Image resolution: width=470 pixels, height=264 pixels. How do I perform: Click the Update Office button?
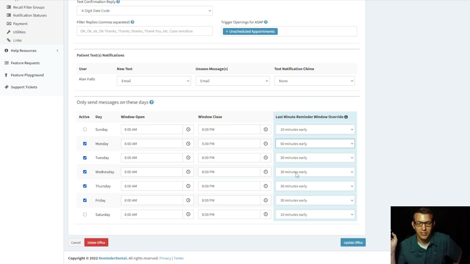353,243
